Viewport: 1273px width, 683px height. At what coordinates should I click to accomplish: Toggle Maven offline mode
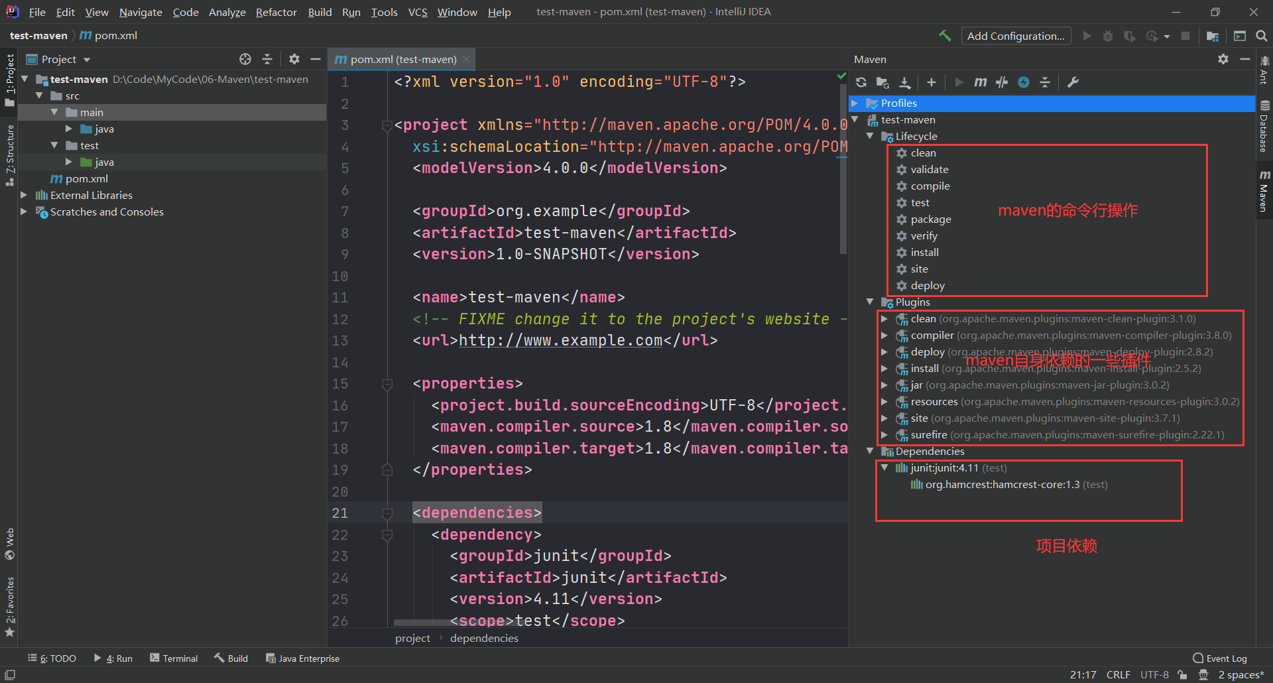[1002, 82]
